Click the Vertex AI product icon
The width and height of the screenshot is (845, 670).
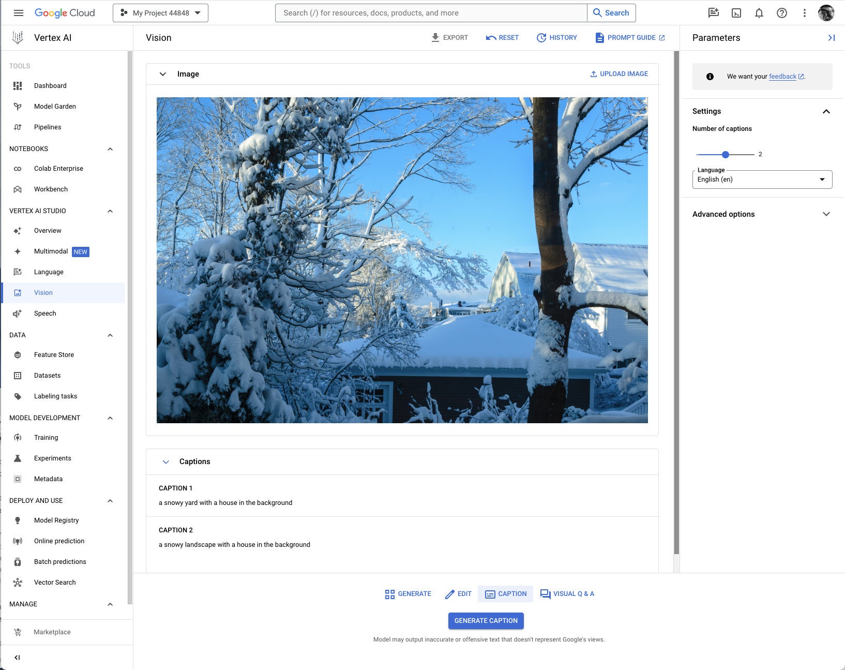coord(18,37)
